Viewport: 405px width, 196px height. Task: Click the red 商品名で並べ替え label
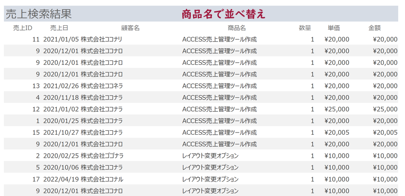pyautogui.click(x=223, y=14)
